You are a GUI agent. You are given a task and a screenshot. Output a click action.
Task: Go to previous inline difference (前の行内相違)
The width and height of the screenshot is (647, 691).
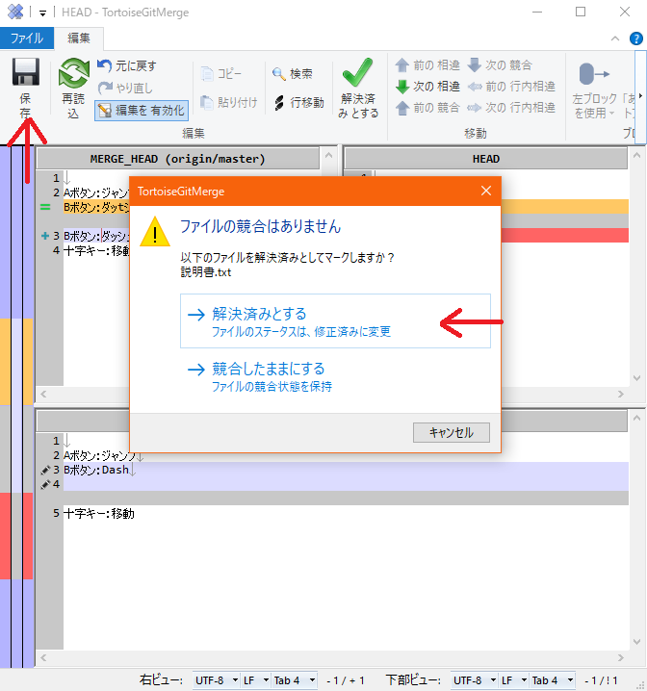click(x=511, y=87)
